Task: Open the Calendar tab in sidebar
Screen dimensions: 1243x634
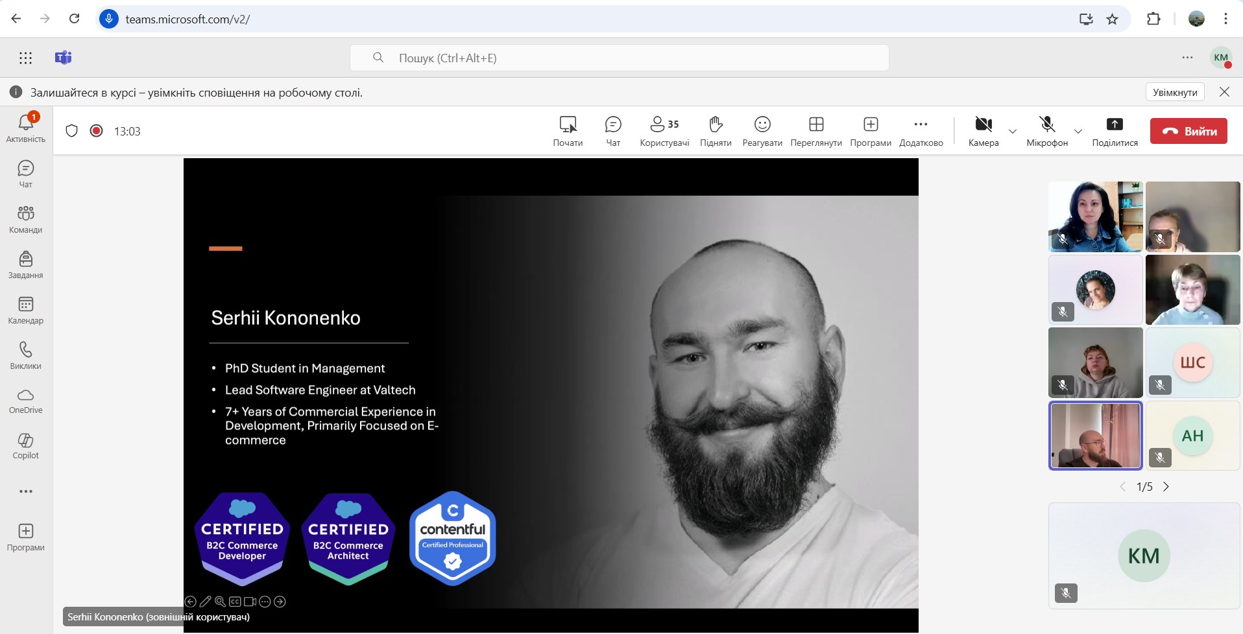Action: pos(26,310)
